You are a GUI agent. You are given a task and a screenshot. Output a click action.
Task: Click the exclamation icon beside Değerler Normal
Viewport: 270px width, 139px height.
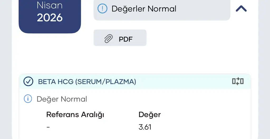tap(103, 9)
